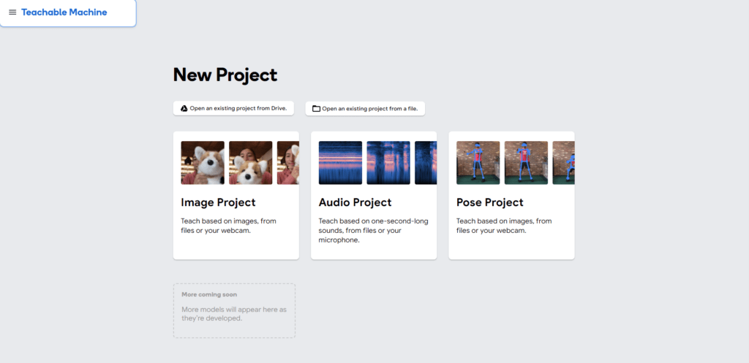The width and height of the screenshot is (749, 363).
Task: Click first pose skeleton thumbnail
Action: tap(478, 163)
